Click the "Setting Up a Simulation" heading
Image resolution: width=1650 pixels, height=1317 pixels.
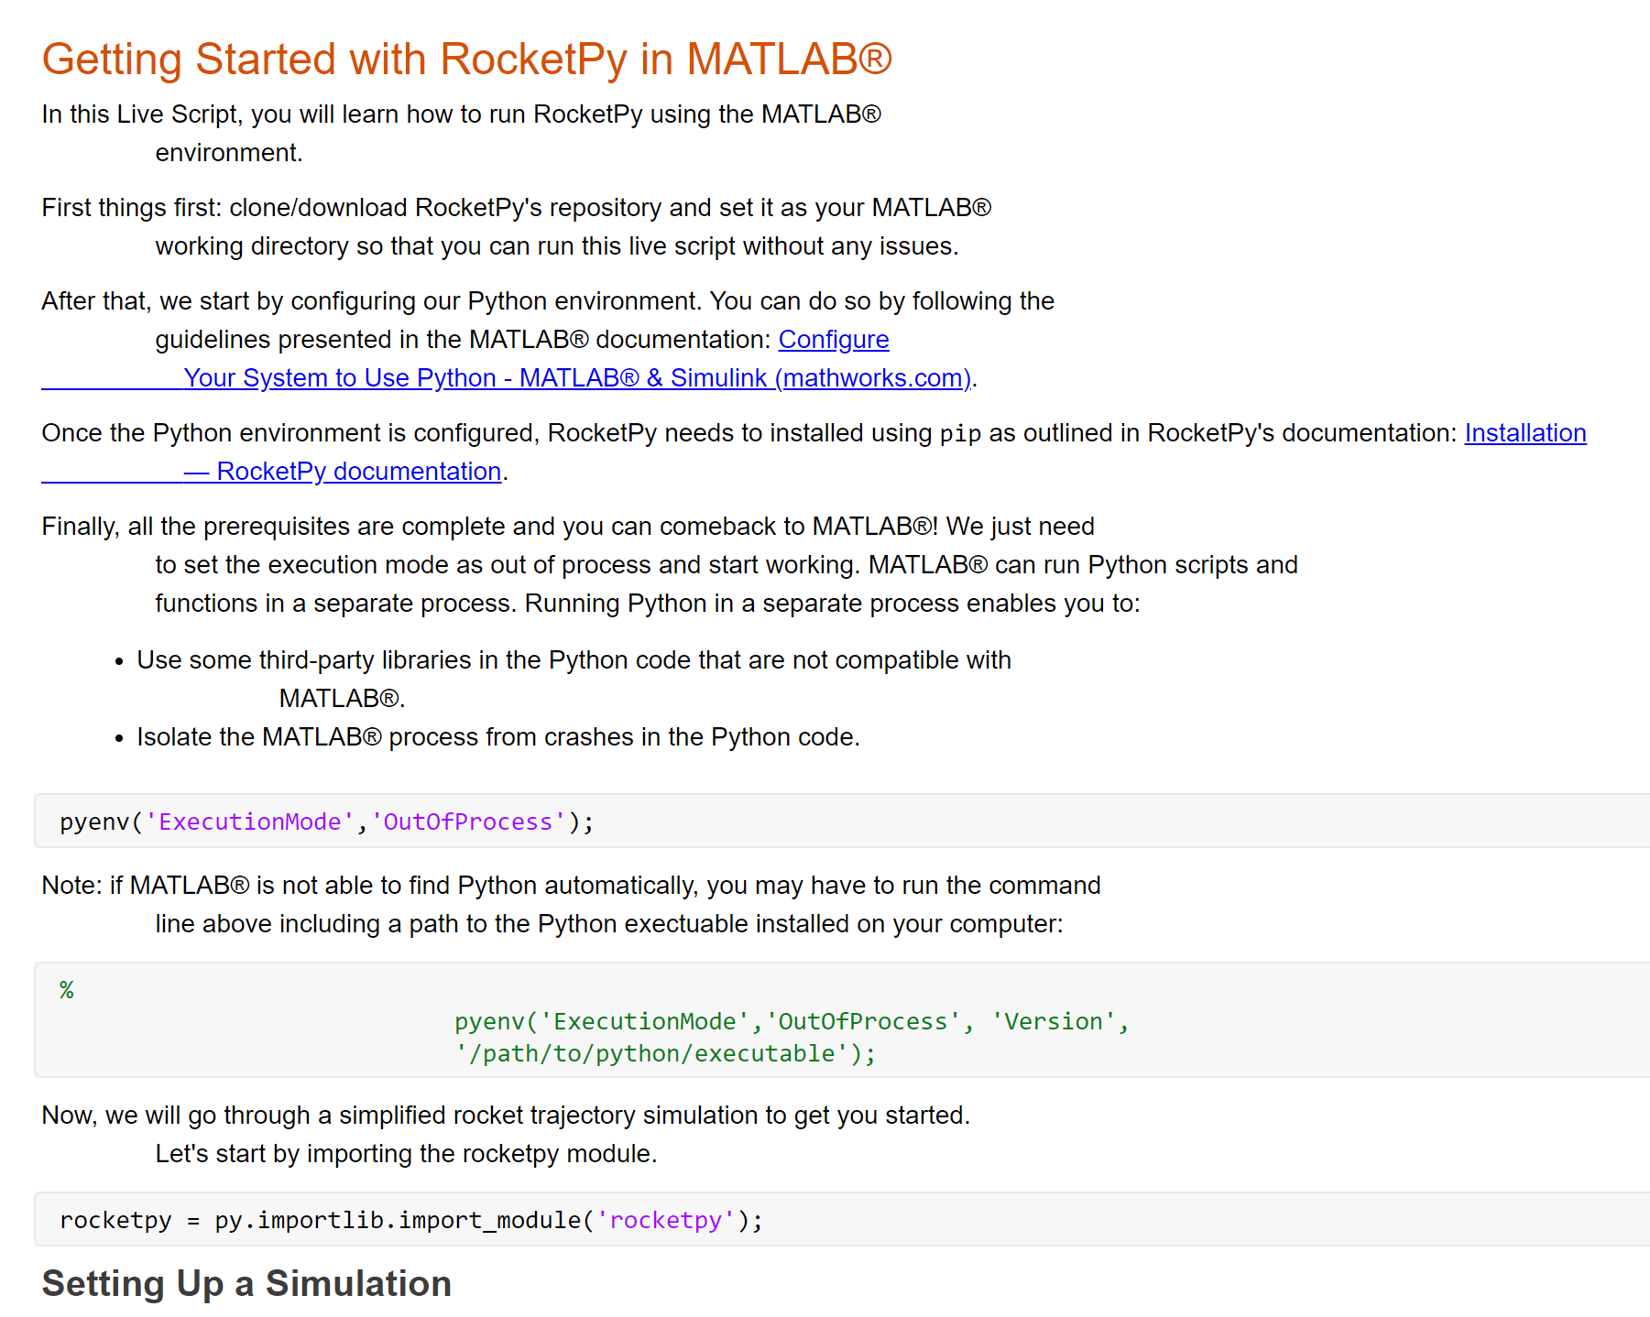[x=246, y=1284]
